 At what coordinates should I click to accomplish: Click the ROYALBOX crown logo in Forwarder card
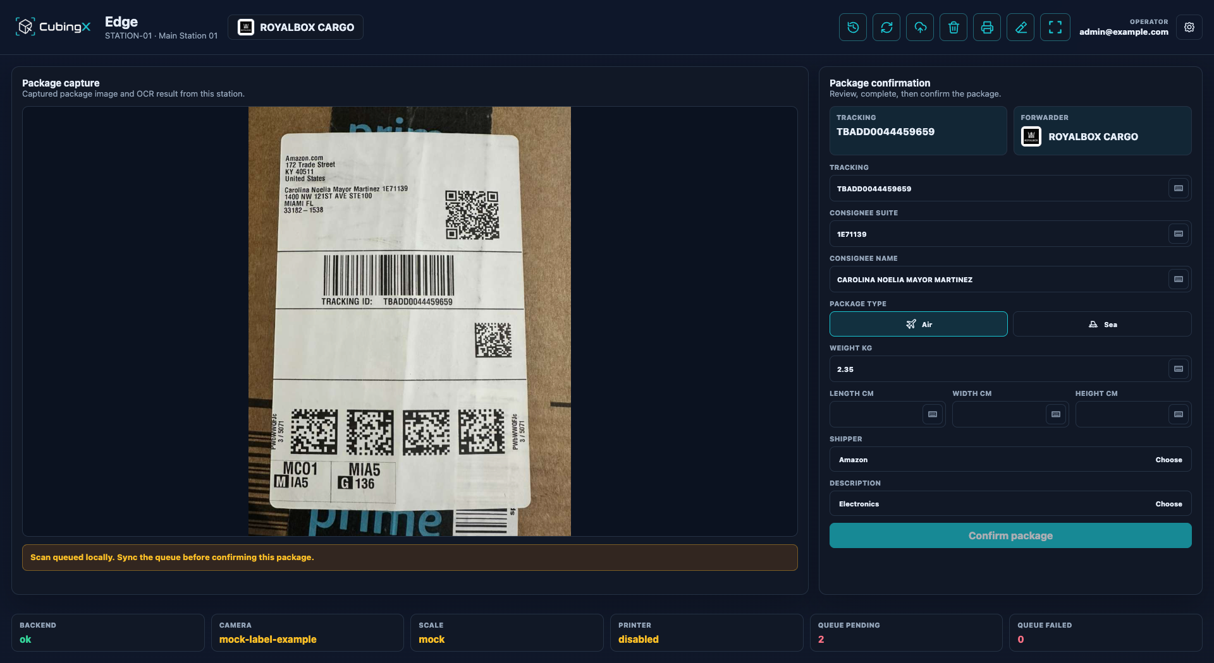pos(1031,136)
